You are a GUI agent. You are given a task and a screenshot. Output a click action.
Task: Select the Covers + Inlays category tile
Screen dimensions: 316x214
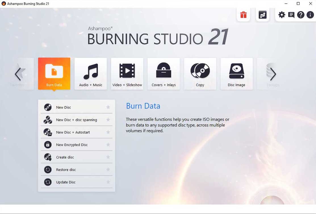(x=164, y=74)
